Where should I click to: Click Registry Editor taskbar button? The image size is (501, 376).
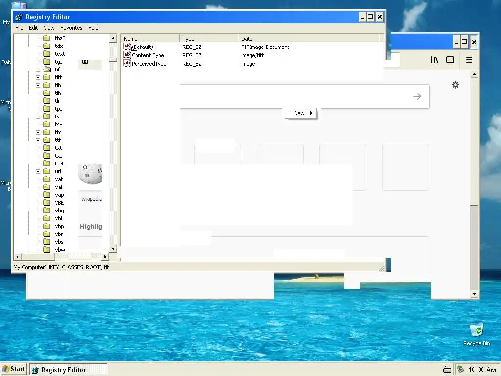click(68, 370)
